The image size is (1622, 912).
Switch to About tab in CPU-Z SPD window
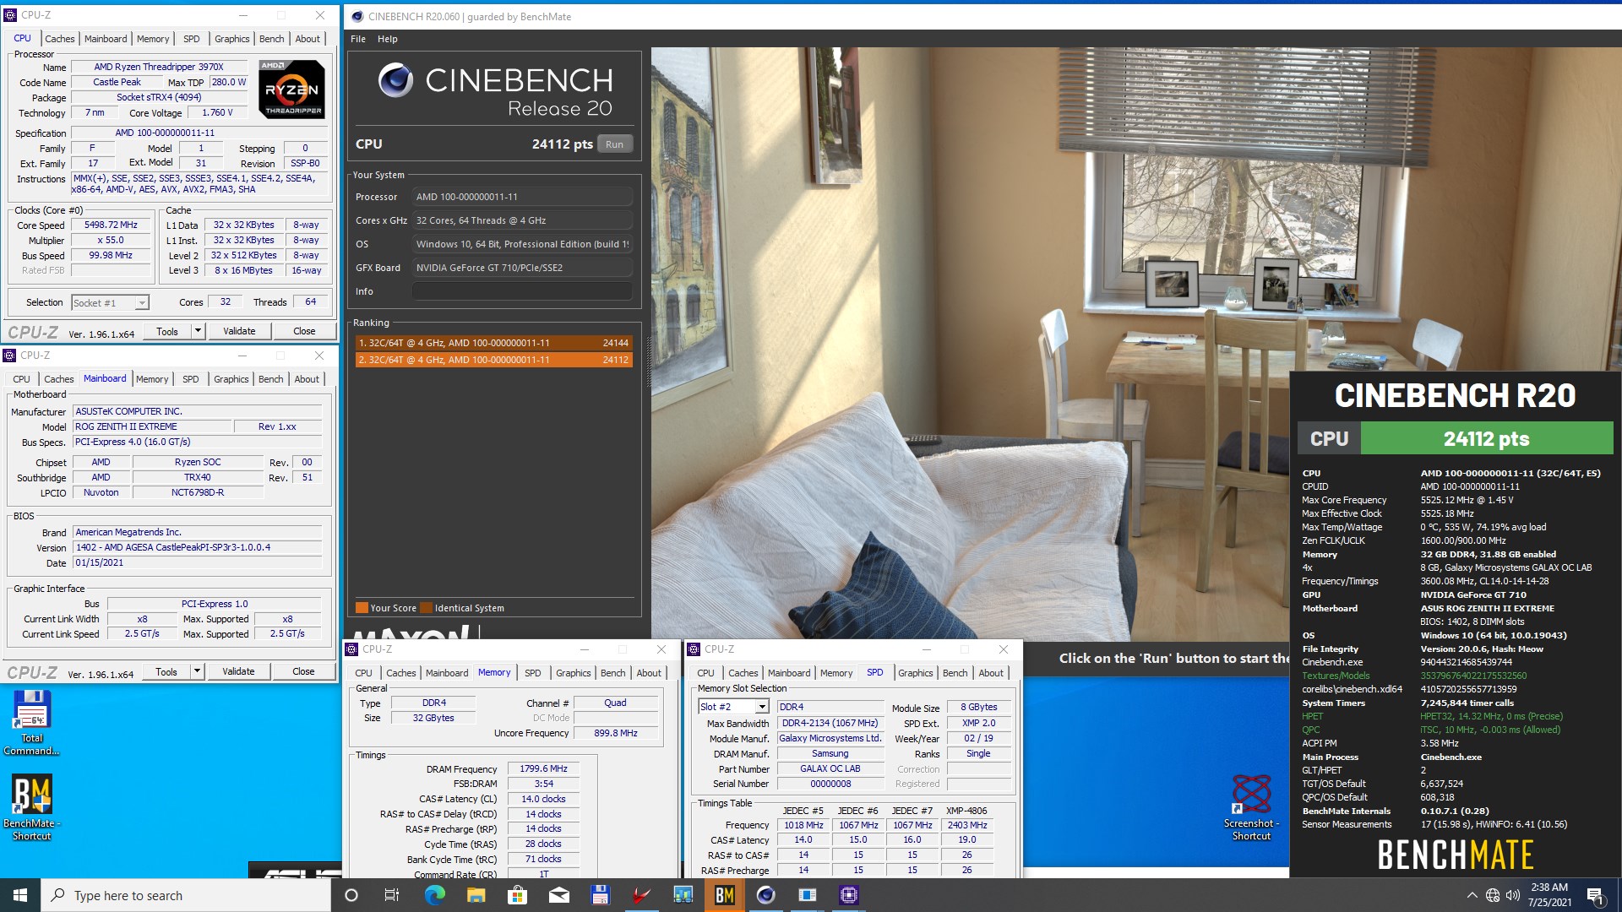pos(991,673)
